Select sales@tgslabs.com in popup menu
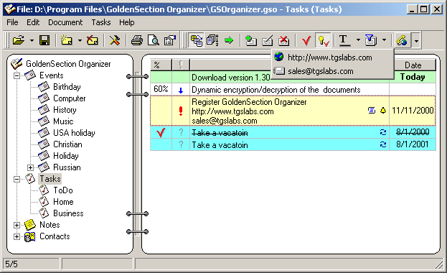The height and width of the screenshot is (273, 447). 332,71
